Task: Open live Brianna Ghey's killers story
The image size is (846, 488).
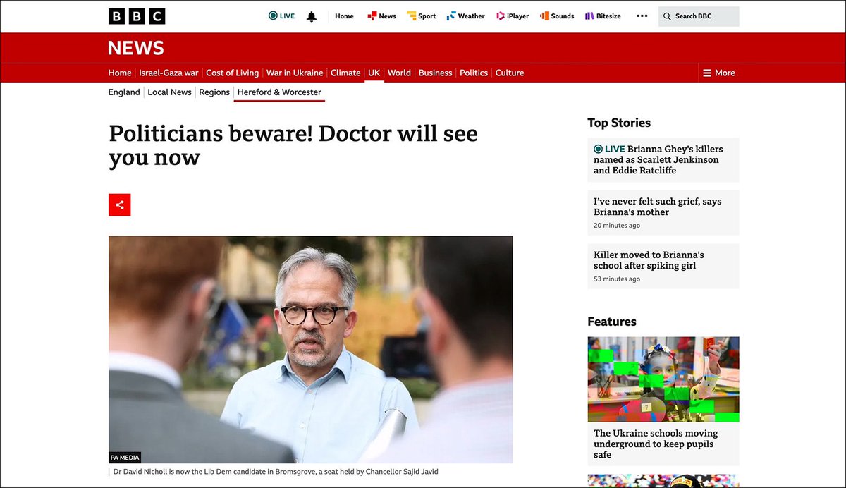Action: [x=663, y=159]
